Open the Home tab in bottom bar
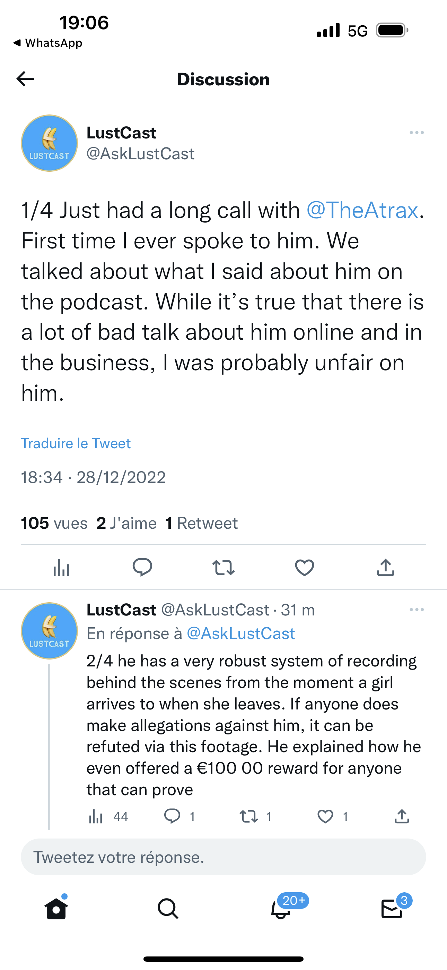Screen dimensions: 447x970 [56, 909]
